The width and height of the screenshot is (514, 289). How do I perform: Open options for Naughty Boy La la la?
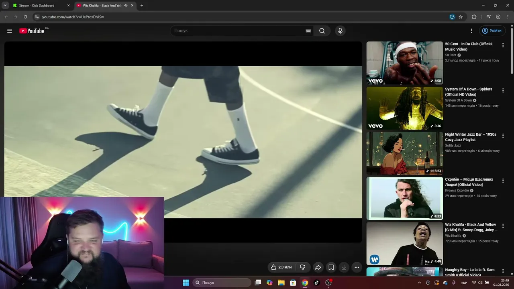point(503,271)
